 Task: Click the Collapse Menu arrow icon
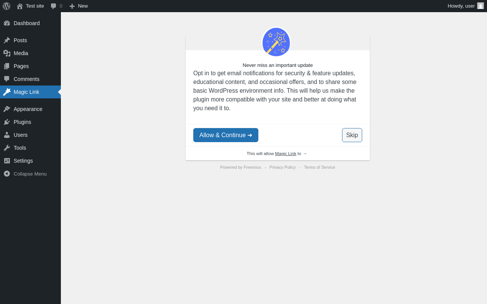pos(7,174)
